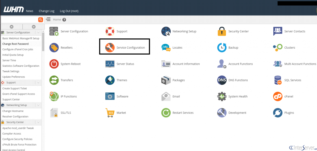
Task: Open the IP Functions globe icon
Action: pos(54,96)
